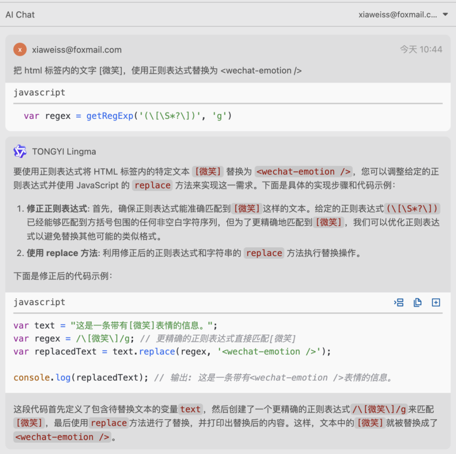Click the javascript label above the getRegExp line
This screenshot has height=454, width=456.
pos(39,93)
